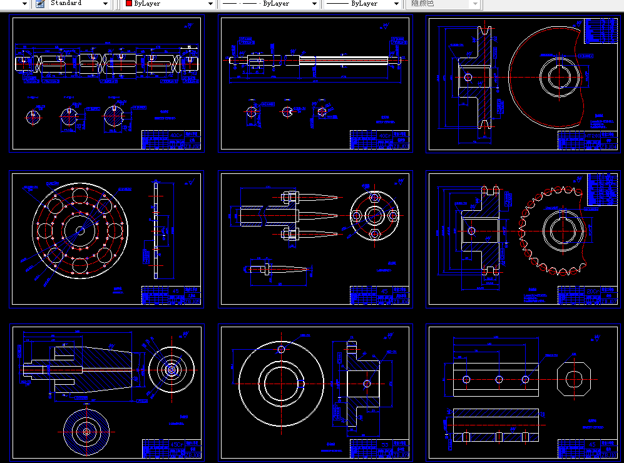The height and width of the screenshot is (463, 624).
Task: Click the greyed-out 随颜色 plot style dropdown
Action: click(444, 4)
